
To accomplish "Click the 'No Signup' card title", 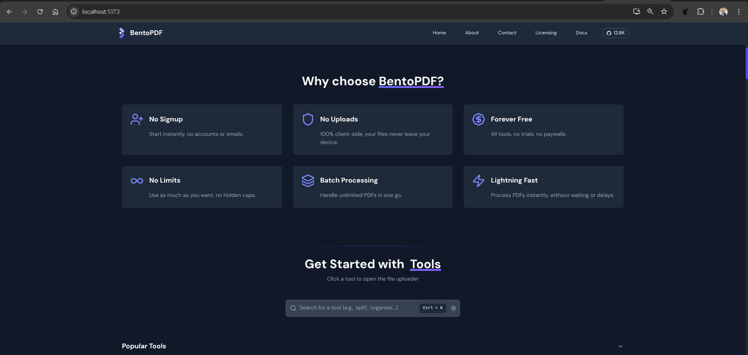I will coord(166,119).
